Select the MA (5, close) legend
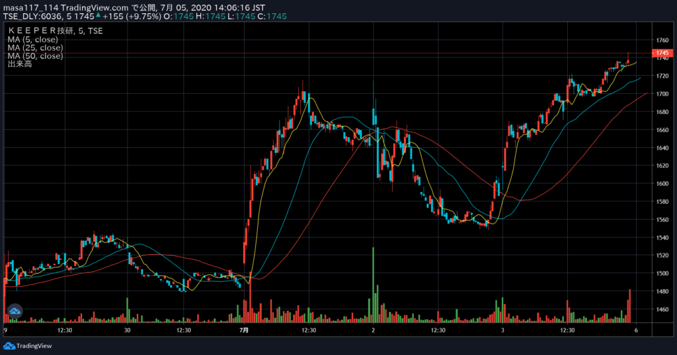Screen dimensions: 677x355 point(33,39)
